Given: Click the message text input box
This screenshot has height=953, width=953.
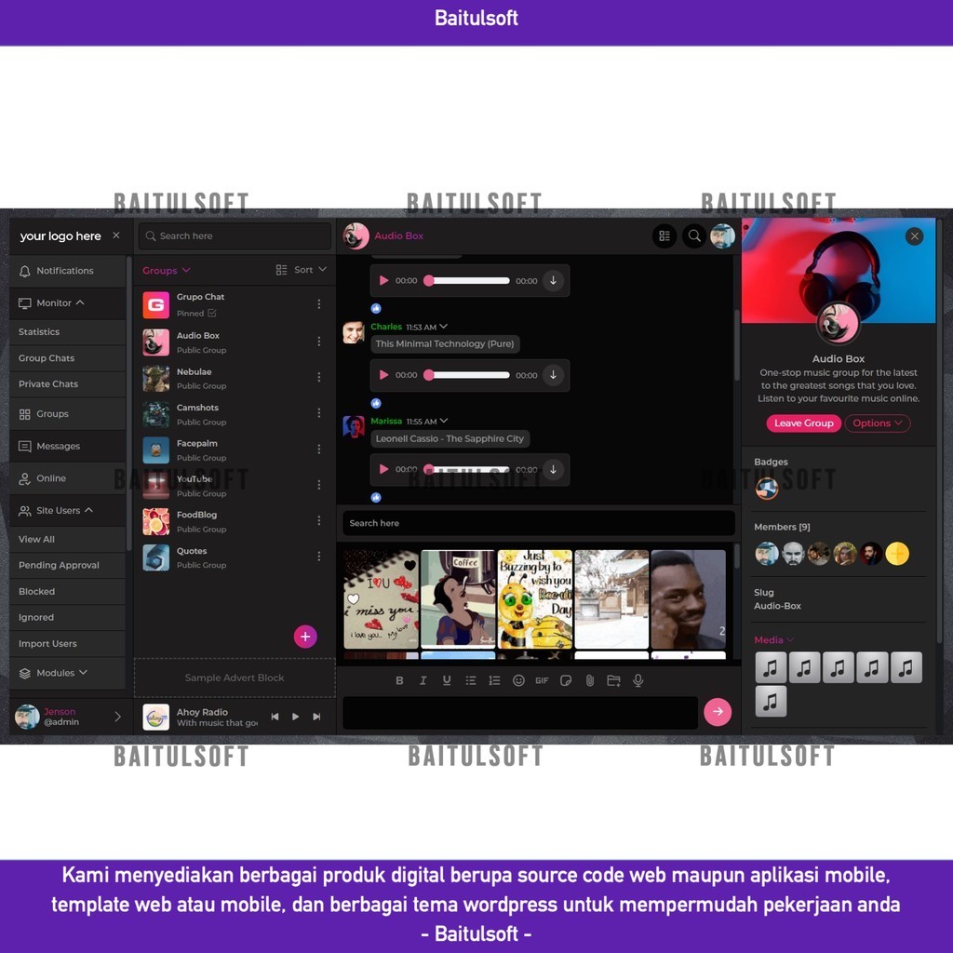Looking at the screenshot, I should pos(520,712).
